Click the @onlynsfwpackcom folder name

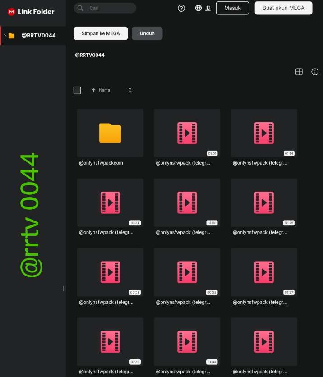[101, 163]
